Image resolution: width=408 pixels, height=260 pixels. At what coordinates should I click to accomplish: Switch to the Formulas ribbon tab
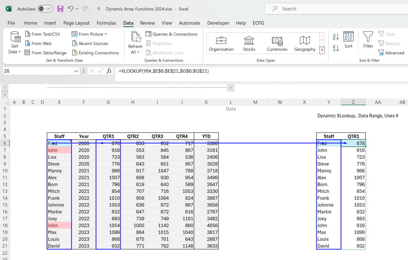106,23
